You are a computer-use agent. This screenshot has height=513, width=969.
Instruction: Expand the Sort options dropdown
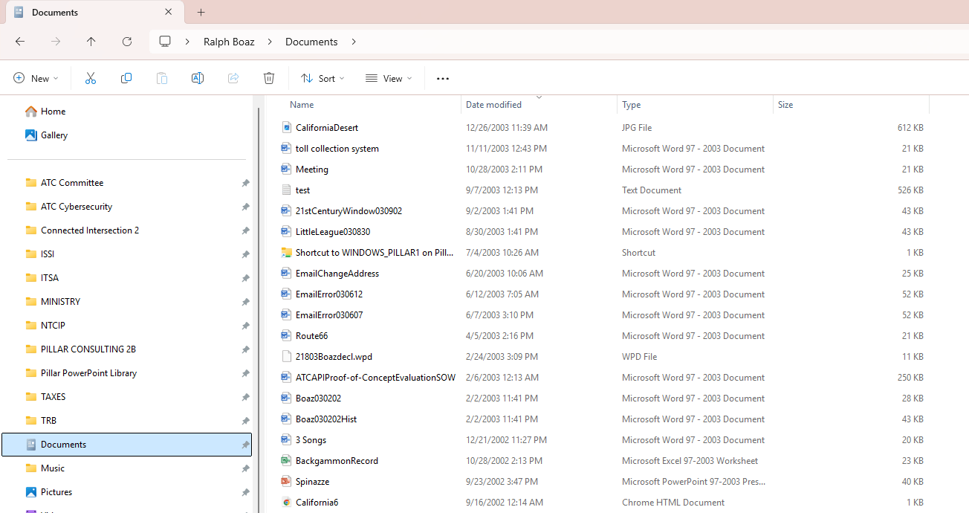point(322,78)
